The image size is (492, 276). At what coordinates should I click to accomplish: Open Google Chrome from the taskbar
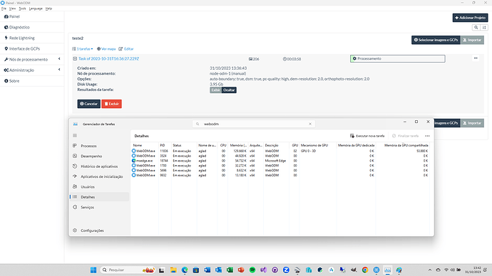click(365, 270)
